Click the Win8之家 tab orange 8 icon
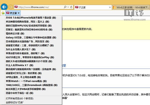The height and width of the screenshot is (105, 150). 114,7
